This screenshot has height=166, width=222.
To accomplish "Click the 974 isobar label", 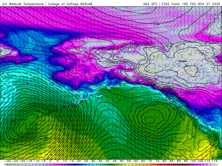I will click(15, 141).
